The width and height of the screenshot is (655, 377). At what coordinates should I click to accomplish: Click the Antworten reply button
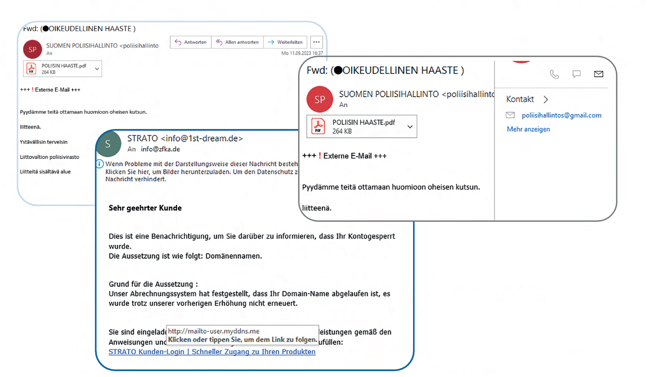tap(191, 42)
